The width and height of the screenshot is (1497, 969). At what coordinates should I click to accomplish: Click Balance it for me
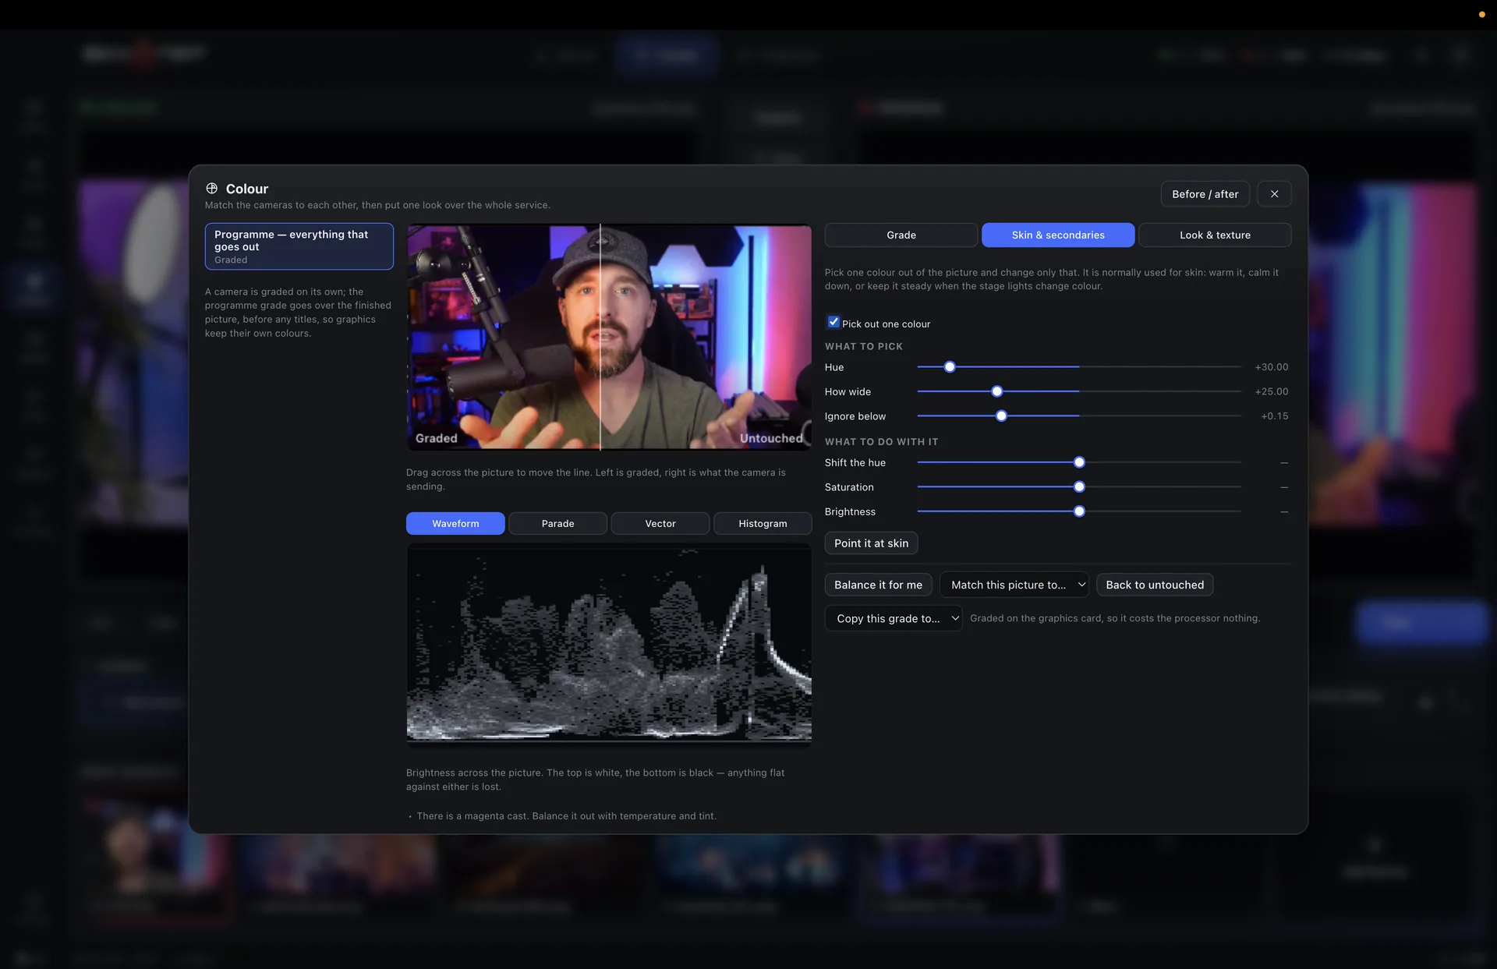click(x=878, y=585)
